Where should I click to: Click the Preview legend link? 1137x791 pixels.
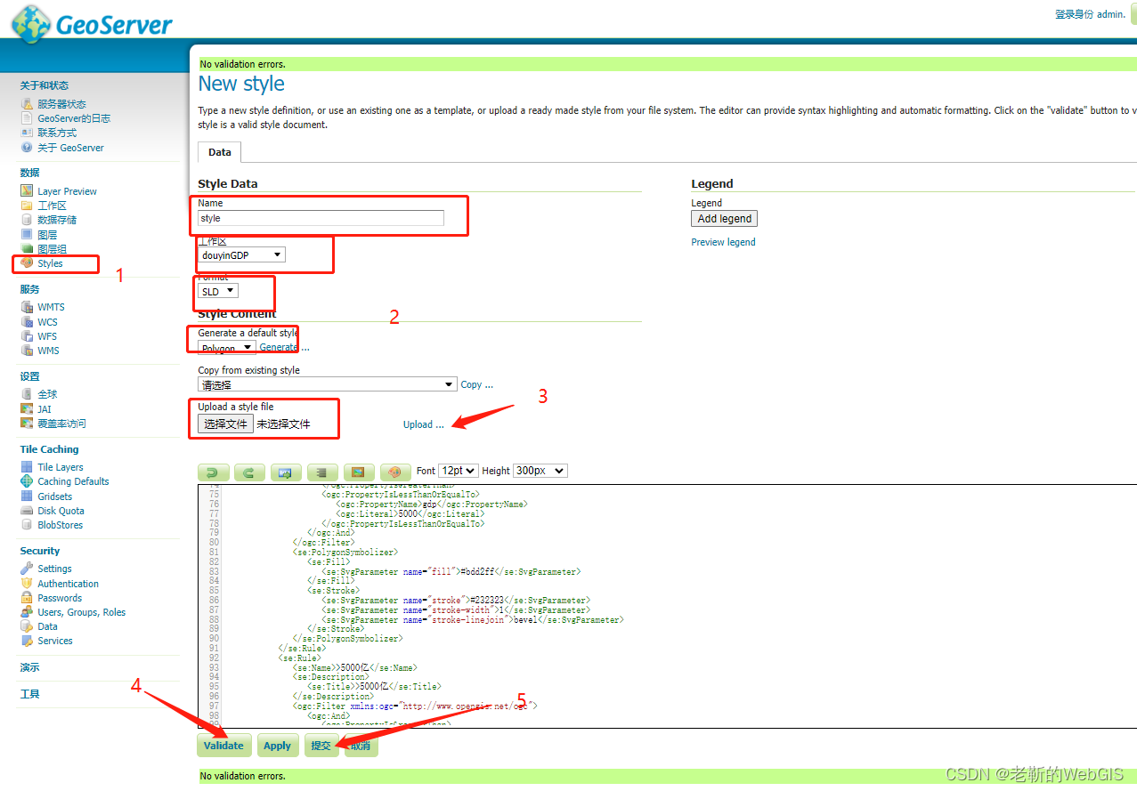[x=723, y=241]
